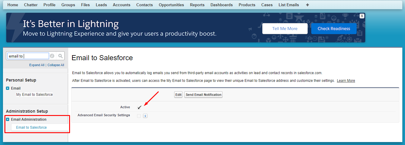This screenshot has width=405, height=145.
Task: Open the Opportunities tab
Action: pos(171,5)
